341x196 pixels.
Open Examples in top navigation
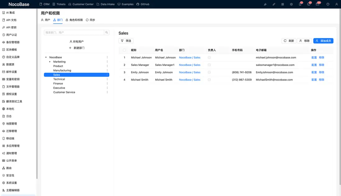point(125,4)
